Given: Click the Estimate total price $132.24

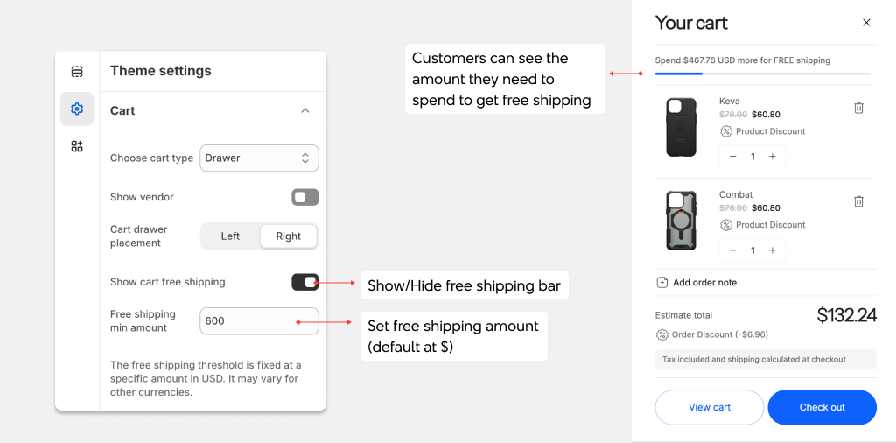Looking at the screenshot, I should pyautogui.click(x=846, y=315).
